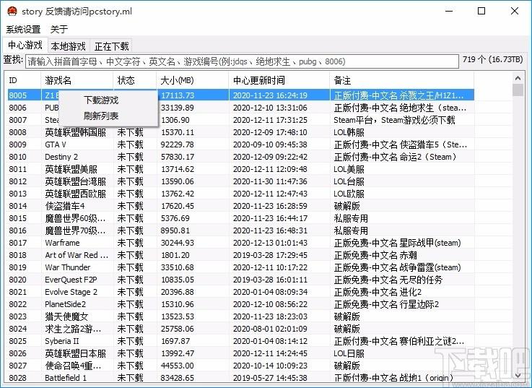Select the 英雄联盟美服 game row
Screen dimensions: 532x388
(240, 169)
